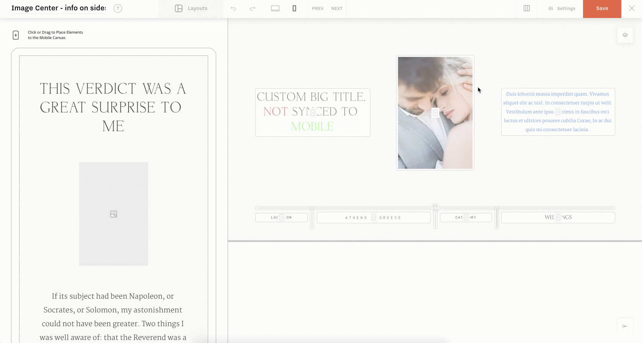Click the marker icon in the Duis lobortis paragraph

tap(558, 112)
